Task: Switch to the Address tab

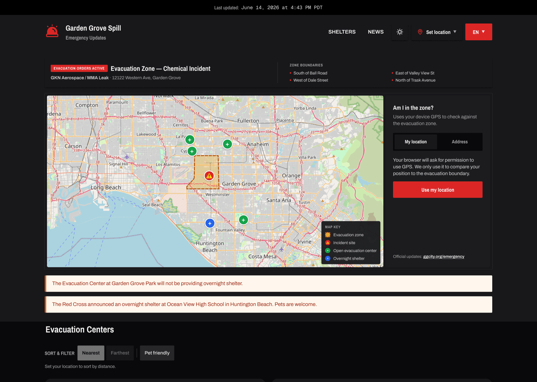Action: 460,142
